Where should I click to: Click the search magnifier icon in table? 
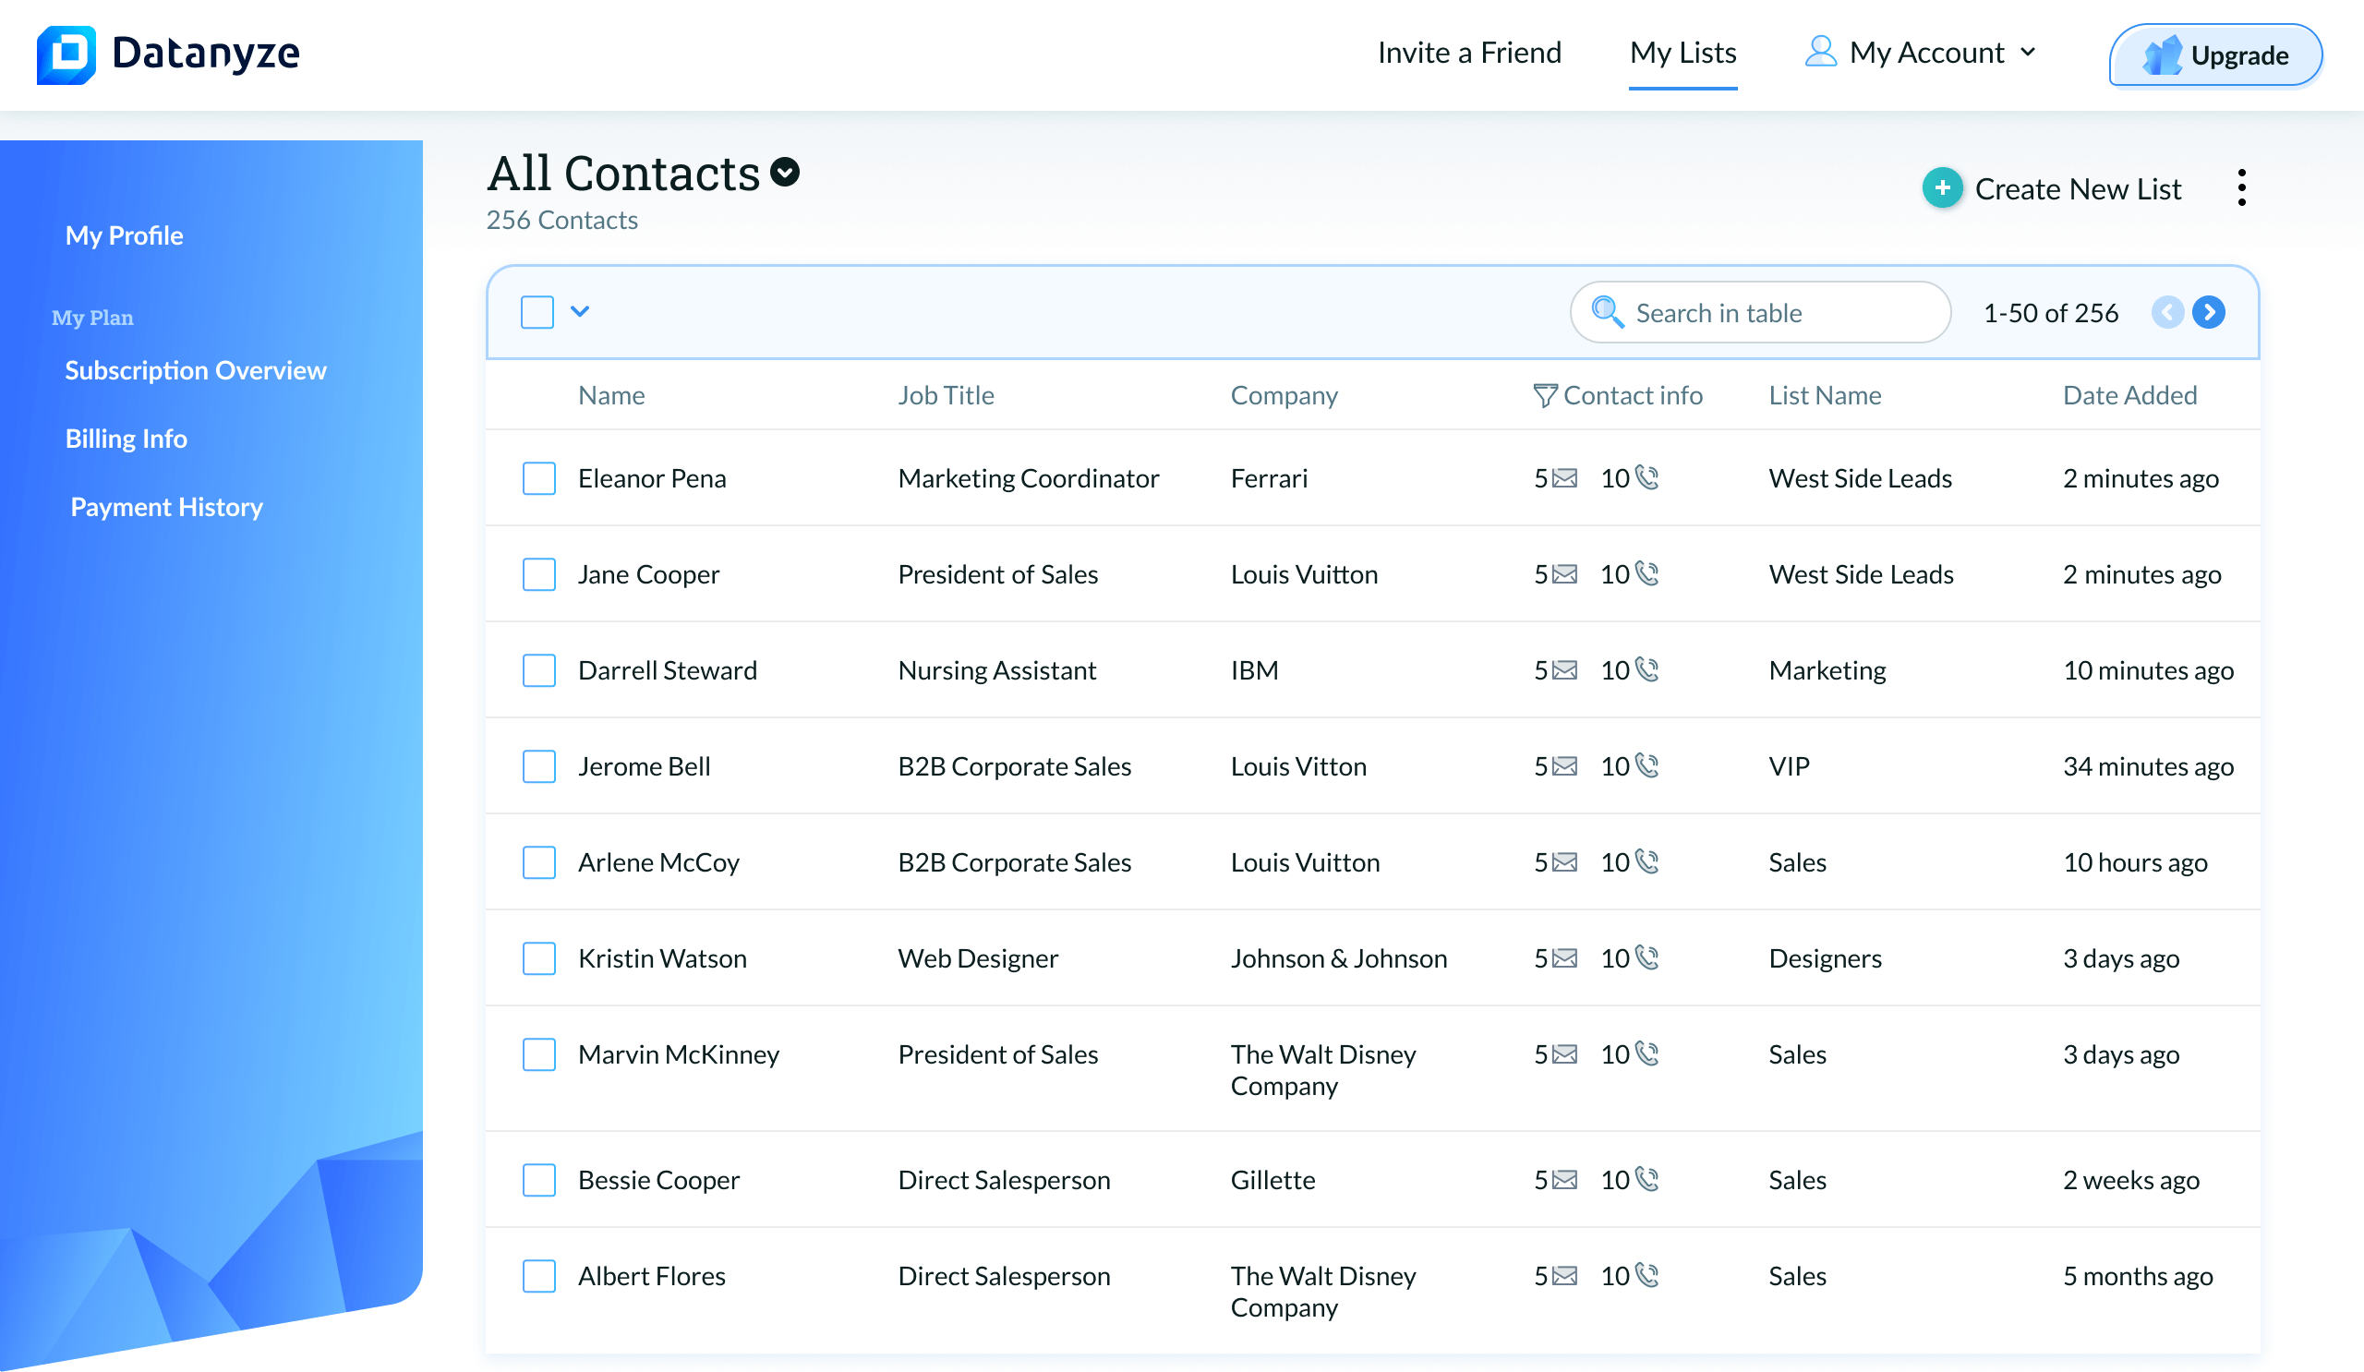click(x=1607, y=312)
